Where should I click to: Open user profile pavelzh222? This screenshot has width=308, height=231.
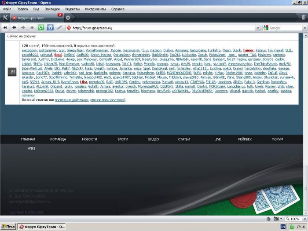(x=30, y=55)
